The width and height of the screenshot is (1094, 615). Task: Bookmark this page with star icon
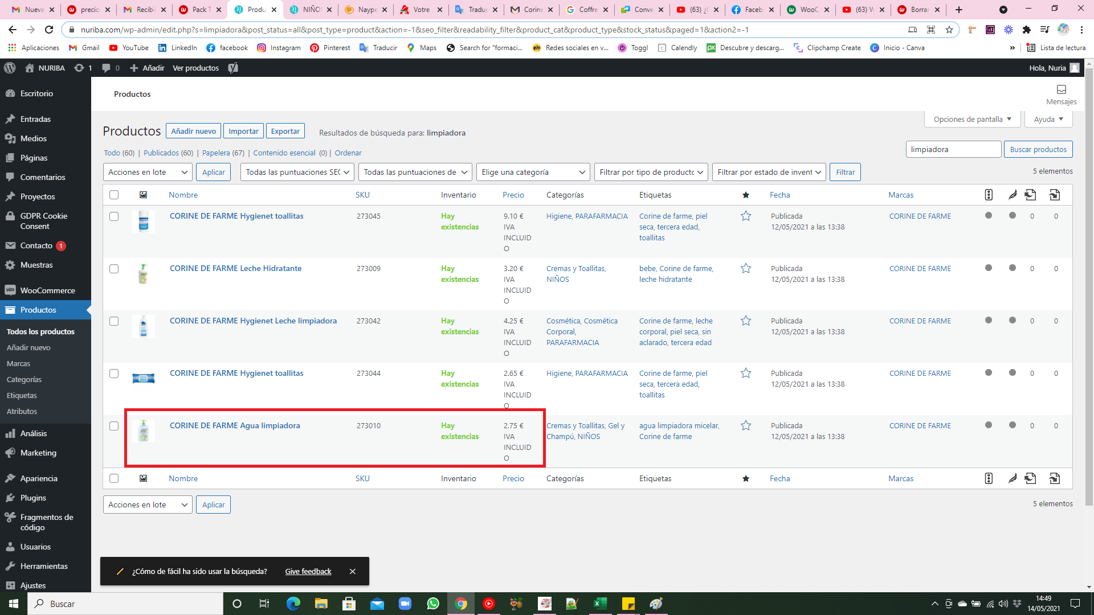(x=949, y=30)
